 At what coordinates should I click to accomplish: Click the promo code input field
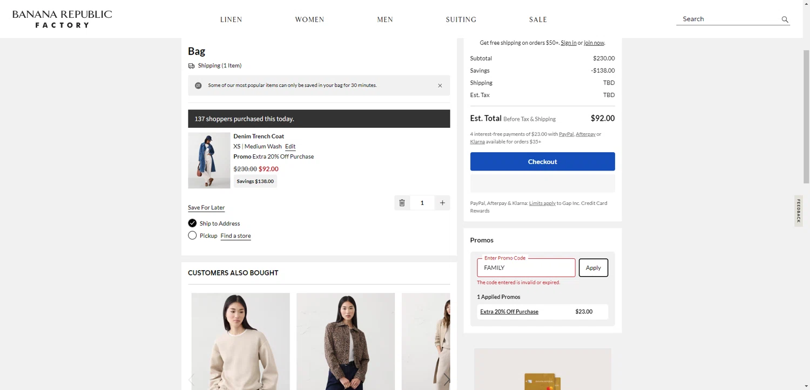coord(526,268)
